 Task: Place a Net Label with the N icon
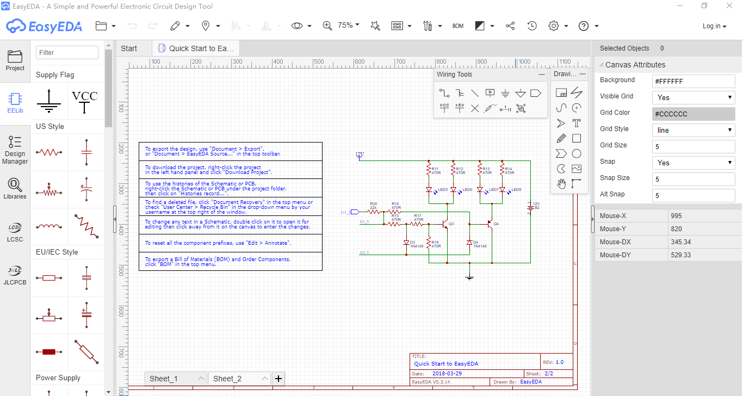[490, 93]
